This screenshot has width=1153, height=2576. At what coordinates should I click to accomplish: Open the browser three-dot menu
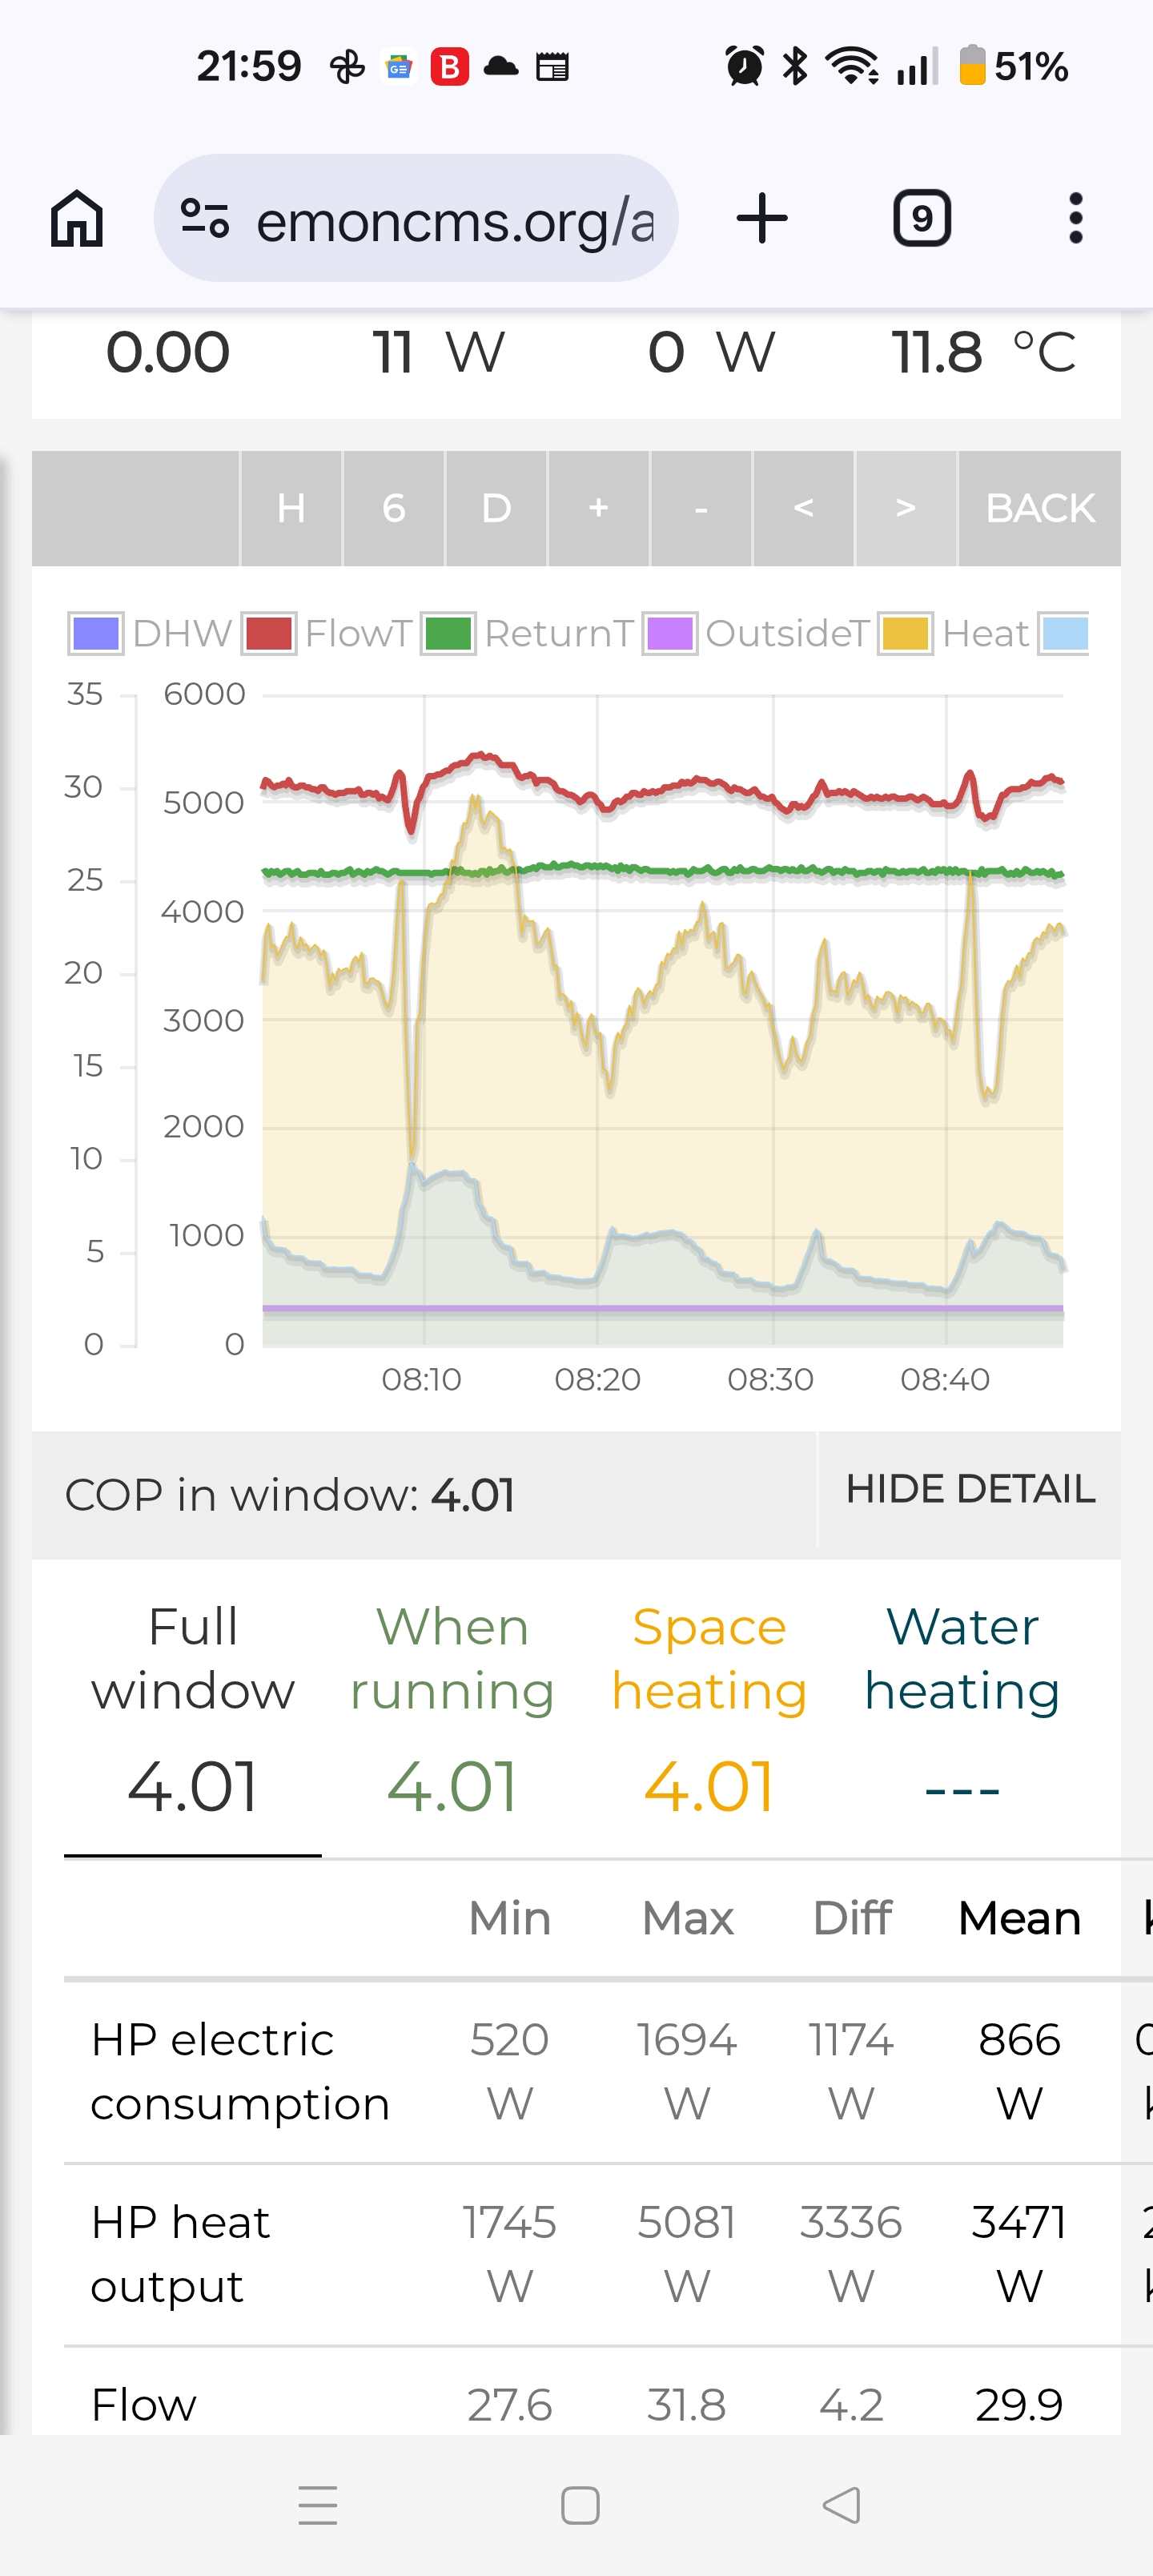[x=1075, y=218]
